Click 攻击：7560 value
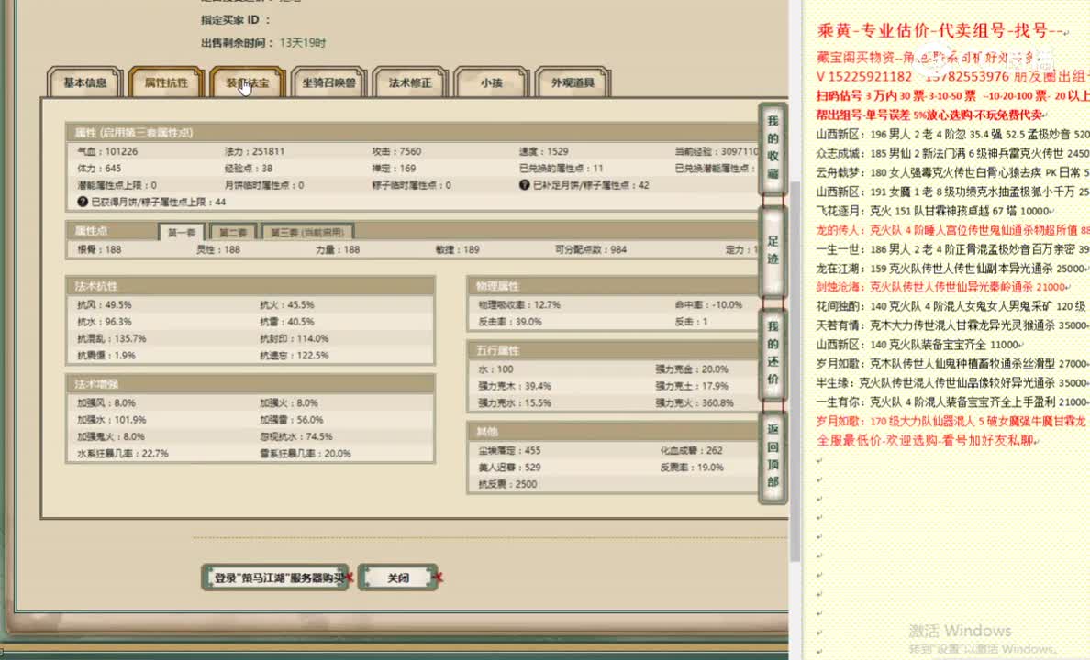This screenshot has height=660, width=1090. (x=396, y=151)
